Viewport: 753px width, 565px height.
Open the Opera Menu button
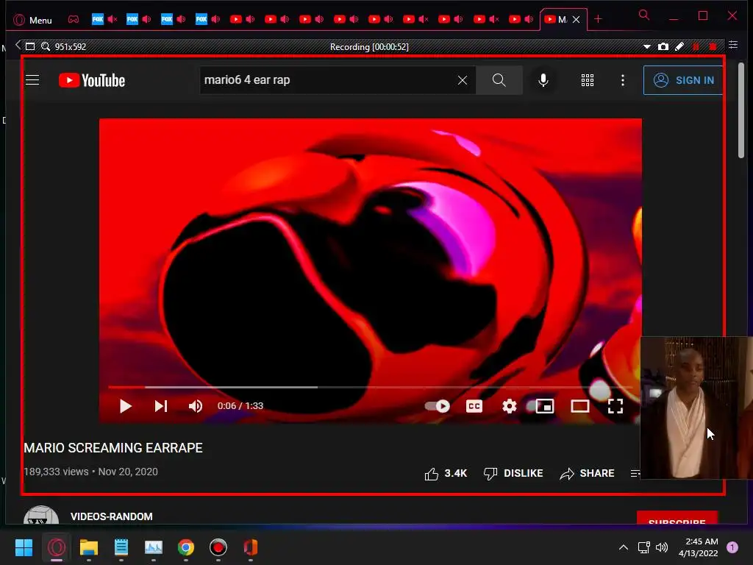point(32,20)
